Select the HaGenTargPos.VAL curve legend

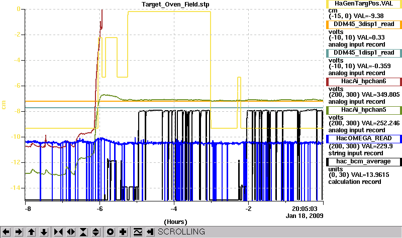point(364,4)
